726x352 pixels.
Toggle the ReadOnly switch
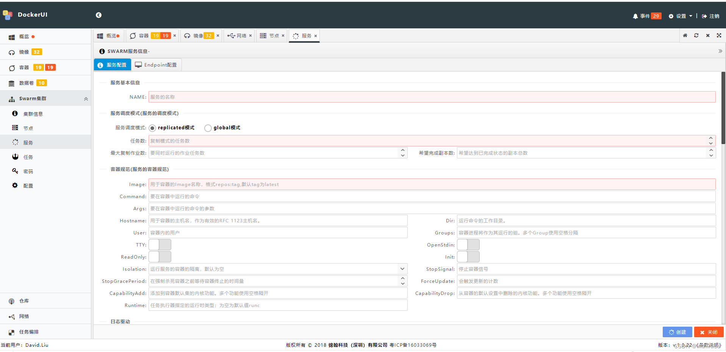point(160,257)
